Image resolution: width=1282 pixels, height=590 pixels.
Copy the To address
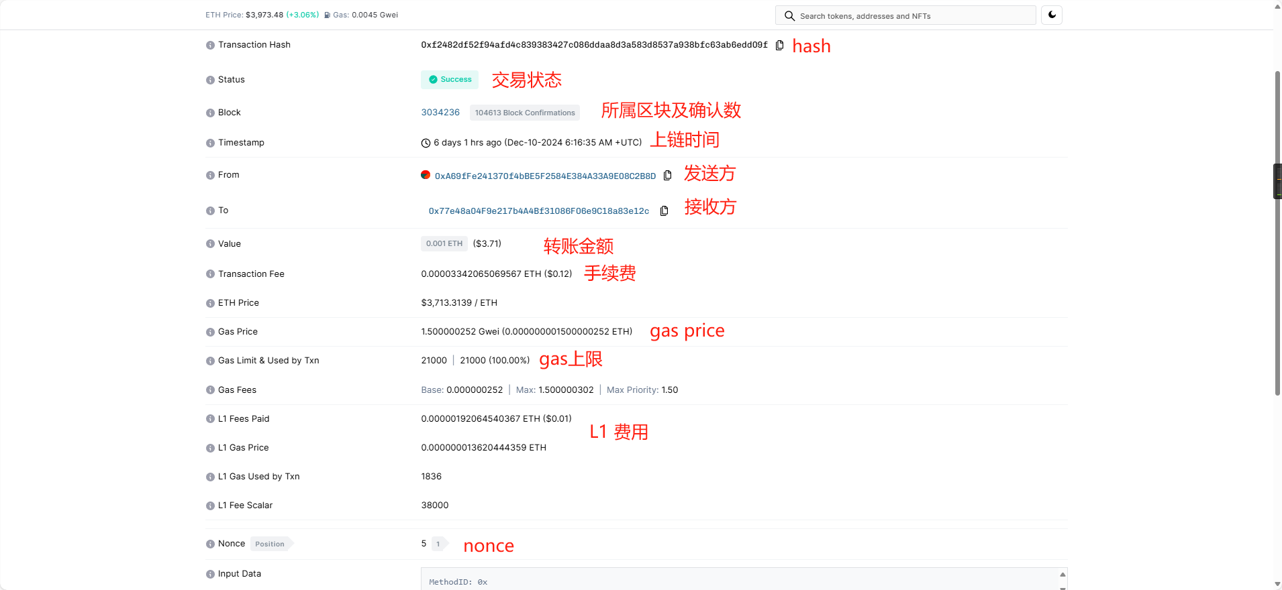coord(664,211)
